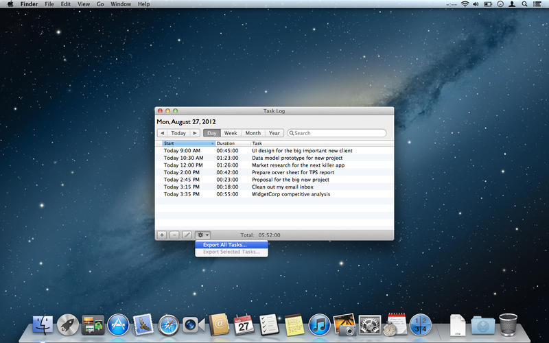Click the Today button

coord(178,133)
